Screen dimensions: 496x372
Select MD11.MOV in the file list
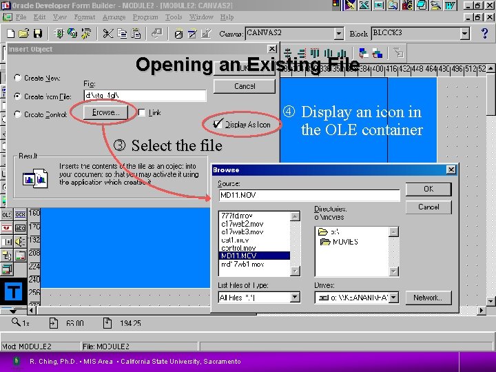tap(254, 256)
